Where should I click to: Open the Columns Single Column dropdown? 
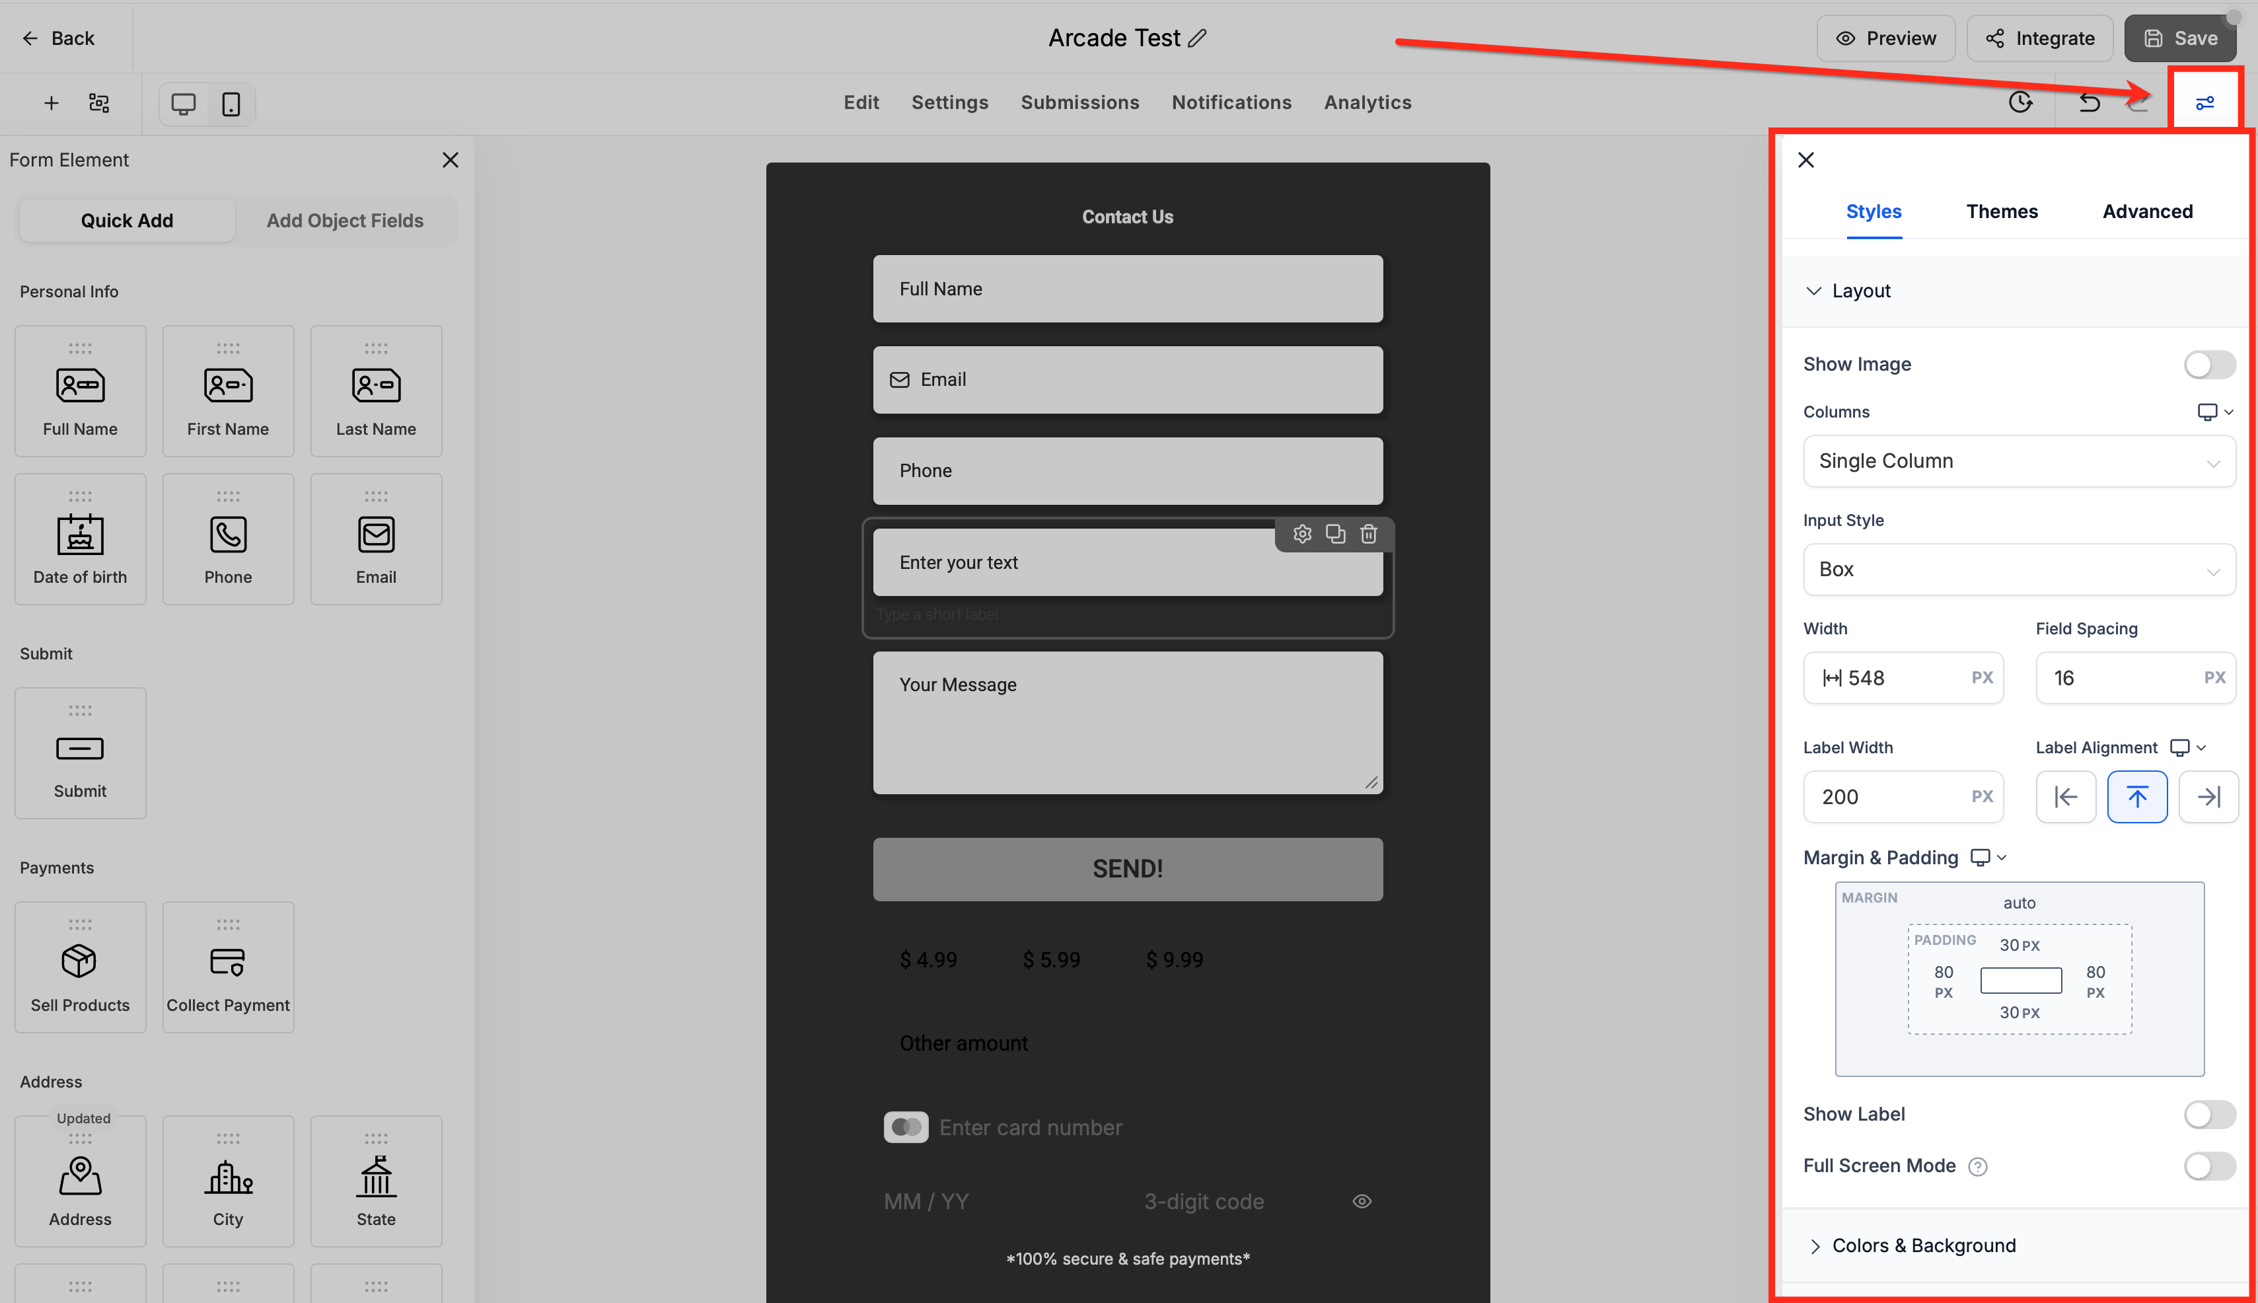pyautogui.click(x=2019, y=462)
